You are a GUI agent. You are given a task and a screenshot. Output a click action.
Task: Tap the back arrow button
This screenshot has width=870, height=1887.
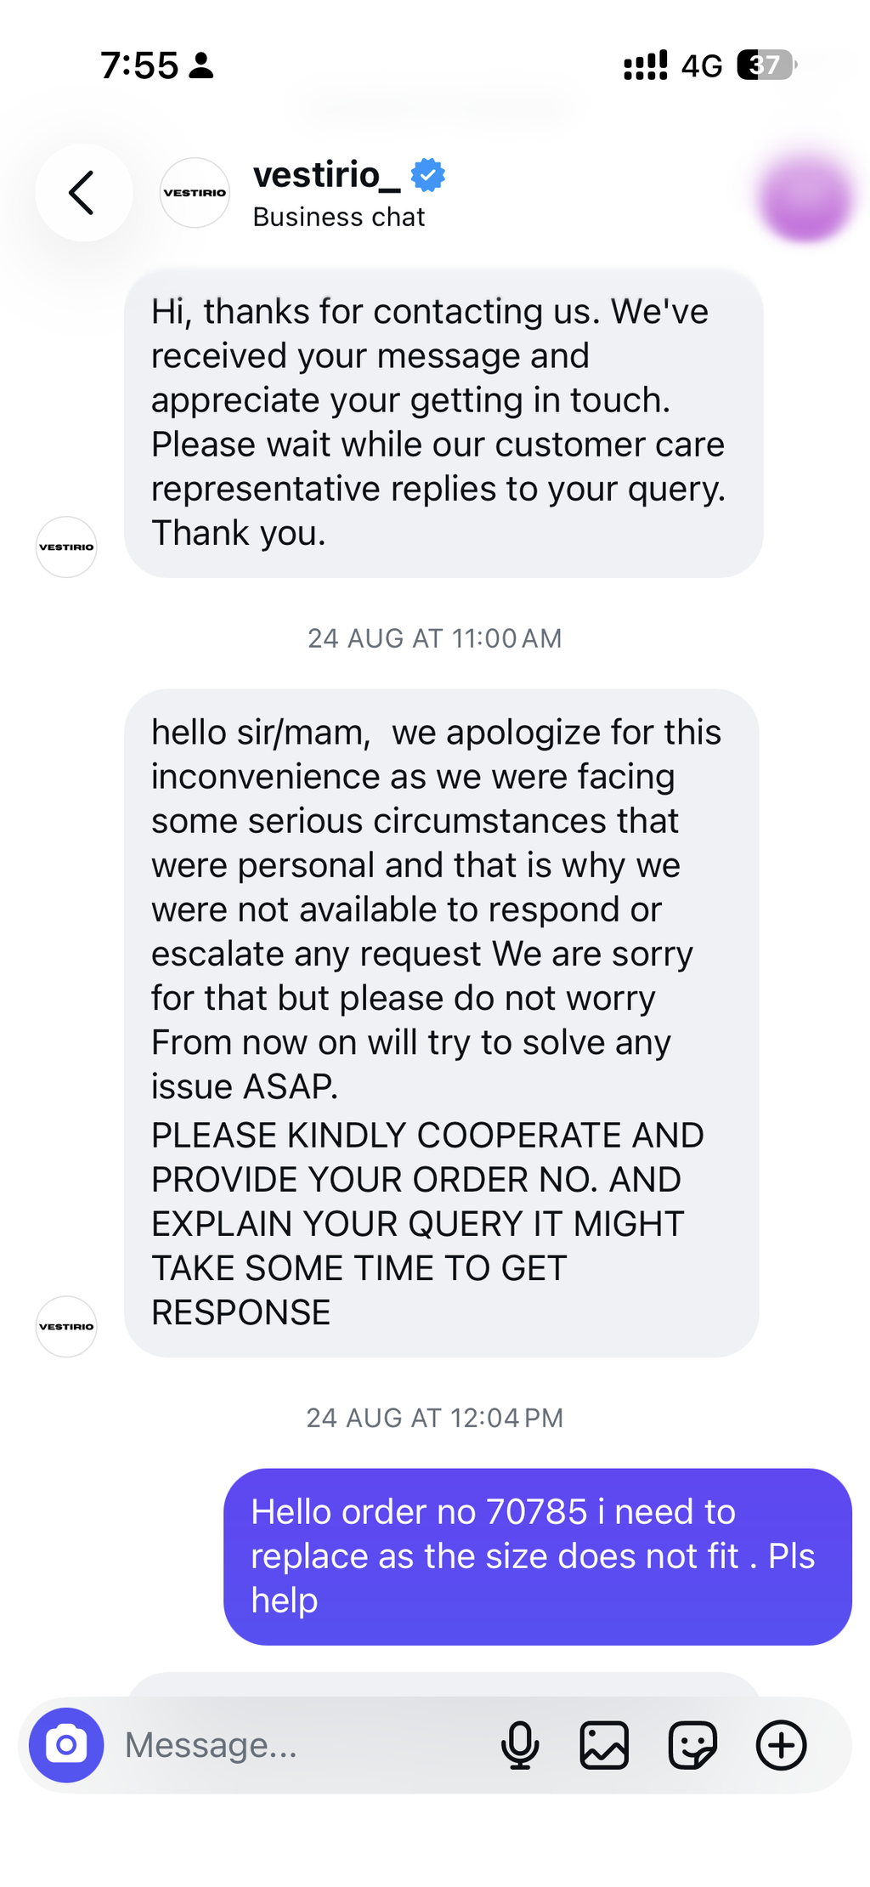83,193
